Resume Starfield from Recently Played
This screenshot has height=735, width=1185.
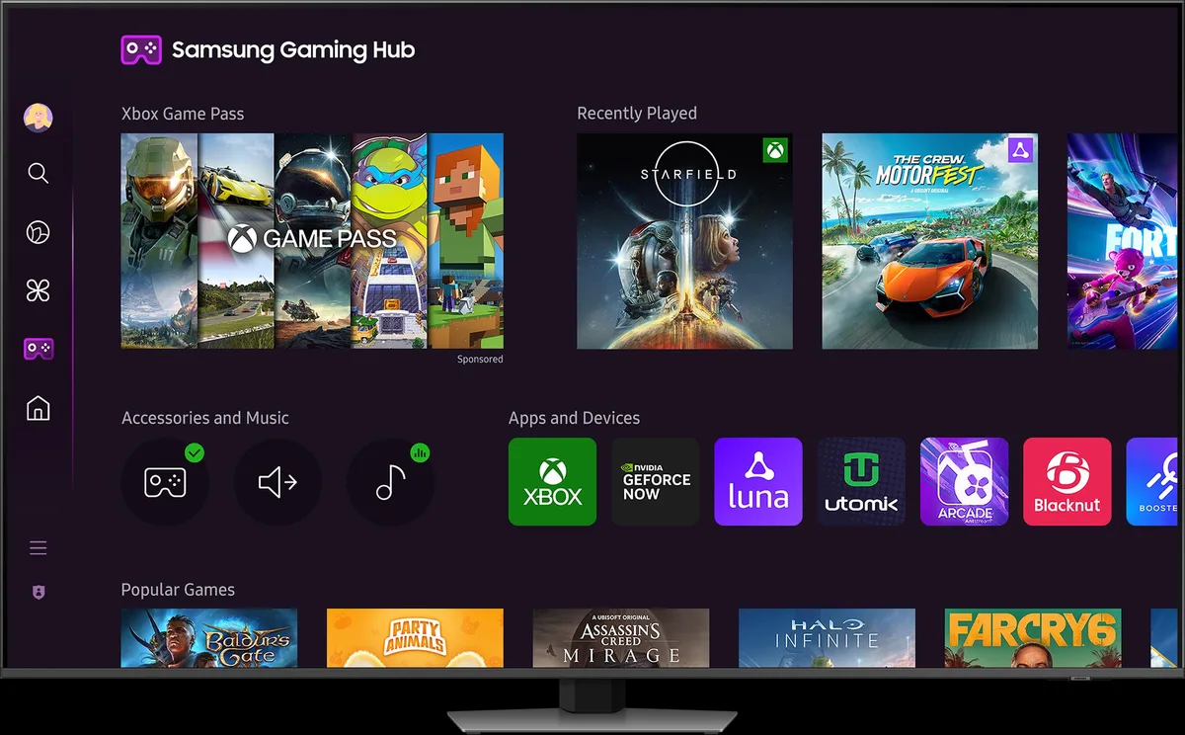pos(684,241)
